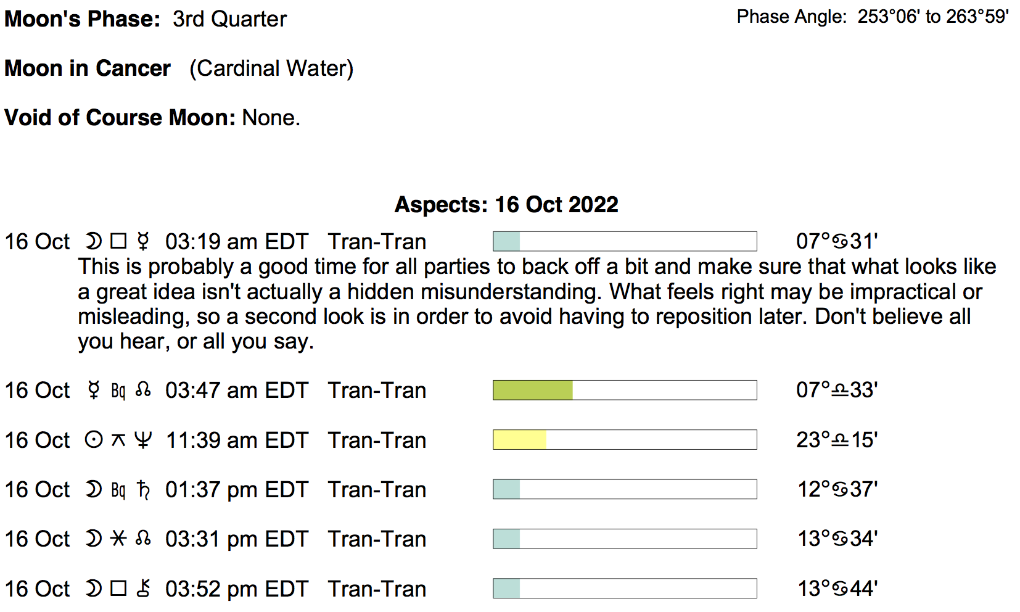Click the Cancer sign glyph in 07°31' position
The image size is (1020, 612).
840,241
